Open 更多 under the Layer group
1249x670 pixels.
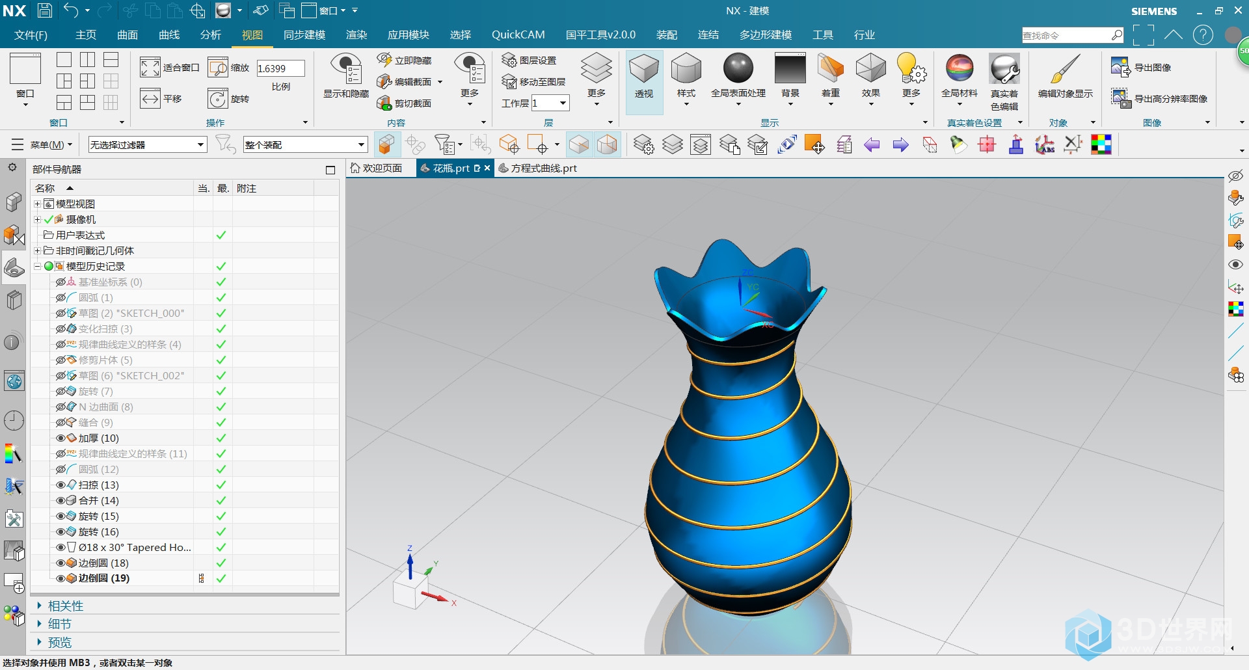pyautogui.click(x=597, y=79)
